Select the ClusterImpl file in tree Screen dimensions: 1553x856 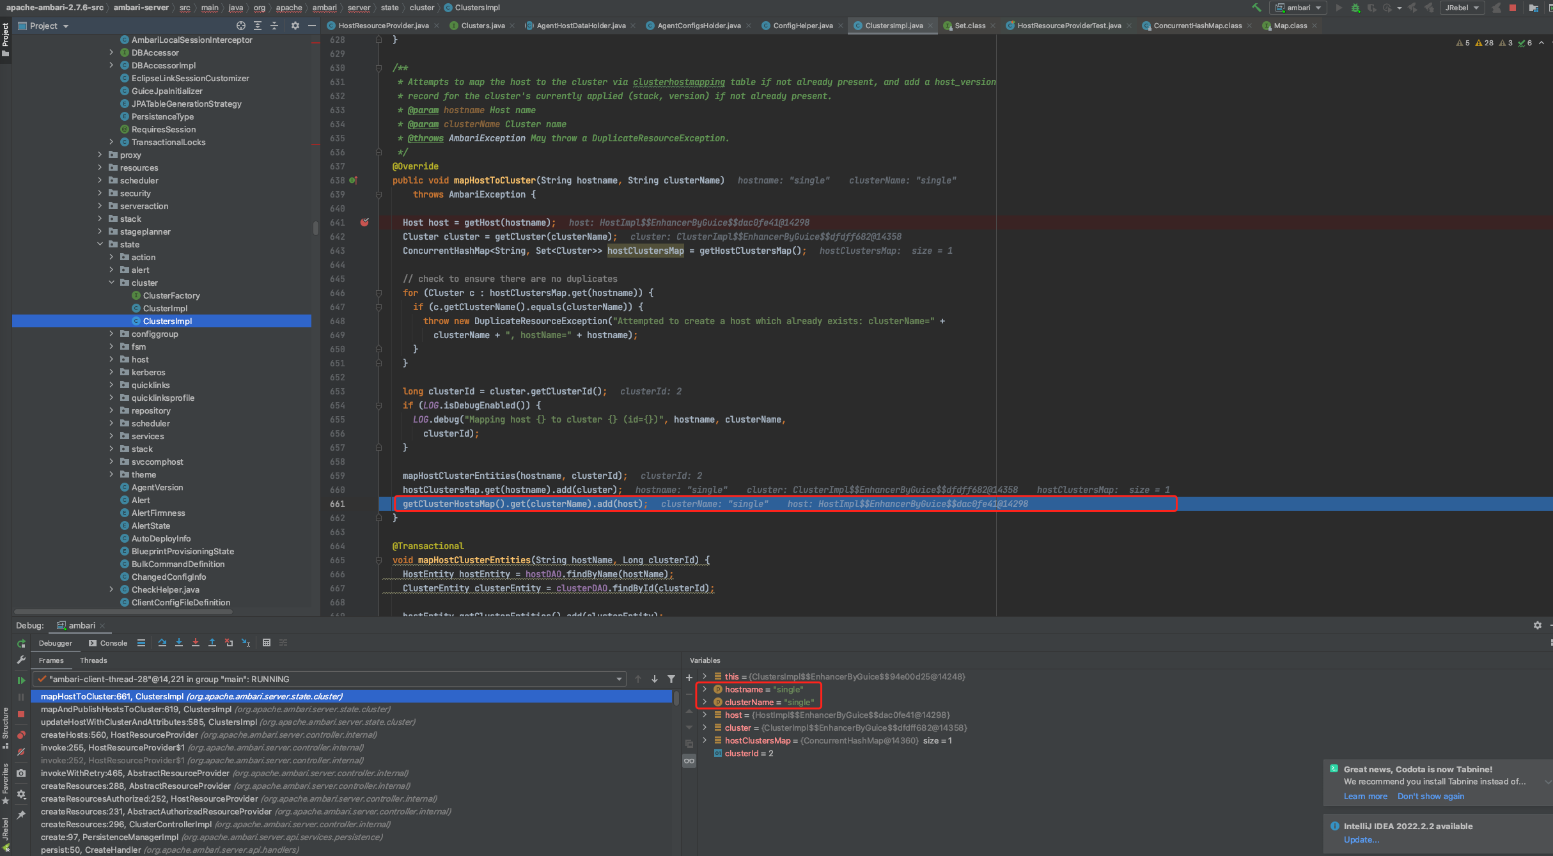pyautogui.click(x=165, y=308)
